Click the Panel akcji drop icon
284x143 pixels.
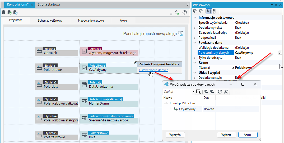(x=181, y=33)
